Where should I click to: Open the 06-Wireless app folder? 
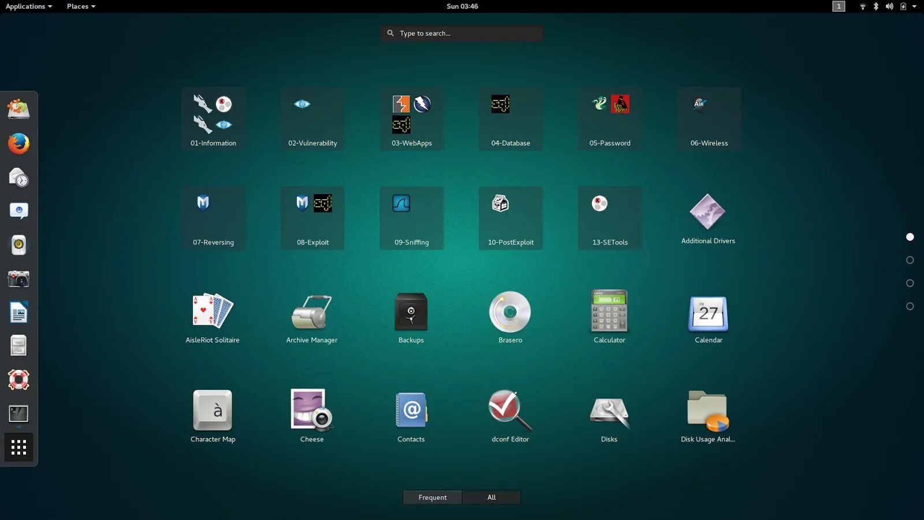pyautogui.click(x=709, y=119)
